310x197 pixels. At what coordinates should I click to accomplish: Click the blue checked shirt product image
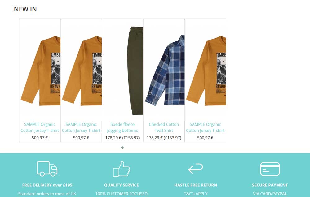(164, 71)
